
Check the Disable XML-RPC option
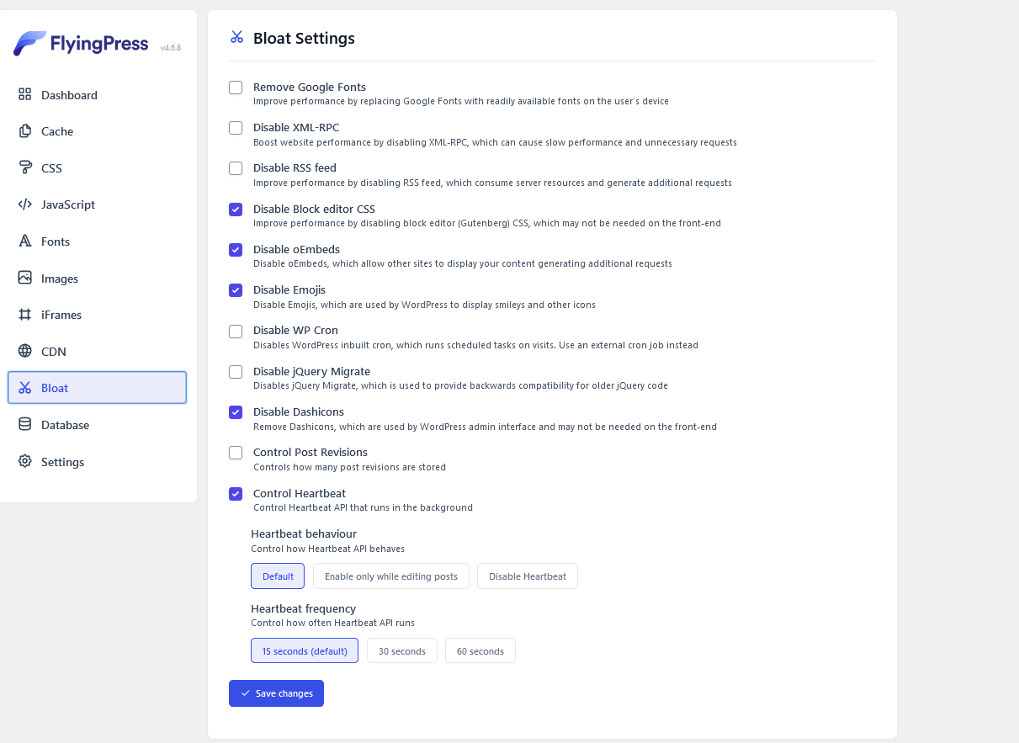(236, 128)
